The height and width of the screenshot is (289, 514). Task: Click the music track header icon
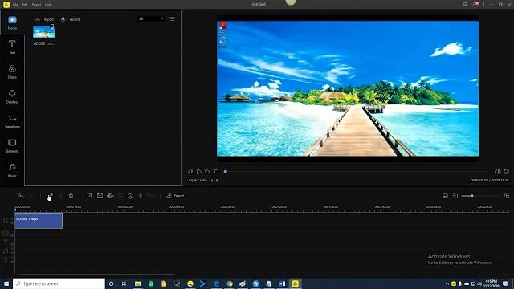(6, 250)
